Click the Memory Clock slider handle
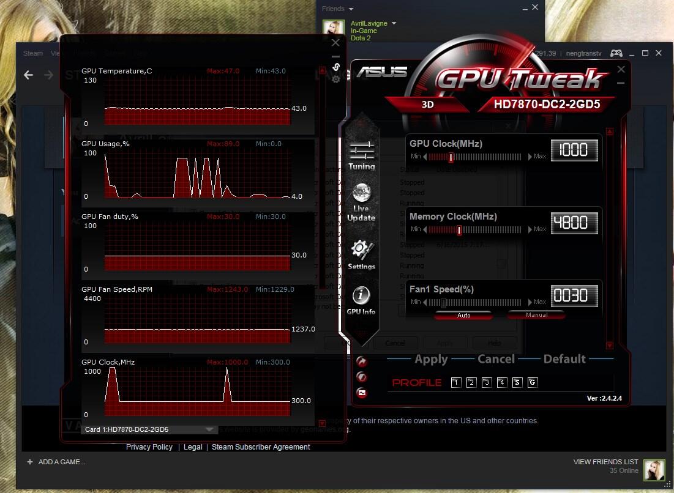Screen dimensions: 674x493 (459, 231)
